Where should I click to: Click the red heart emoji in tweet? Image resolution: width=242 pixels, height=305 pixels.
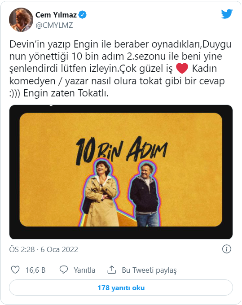tap(182, 69)
